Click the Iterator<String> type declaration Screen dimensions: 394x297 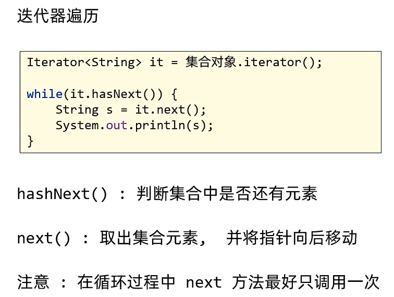84,63
